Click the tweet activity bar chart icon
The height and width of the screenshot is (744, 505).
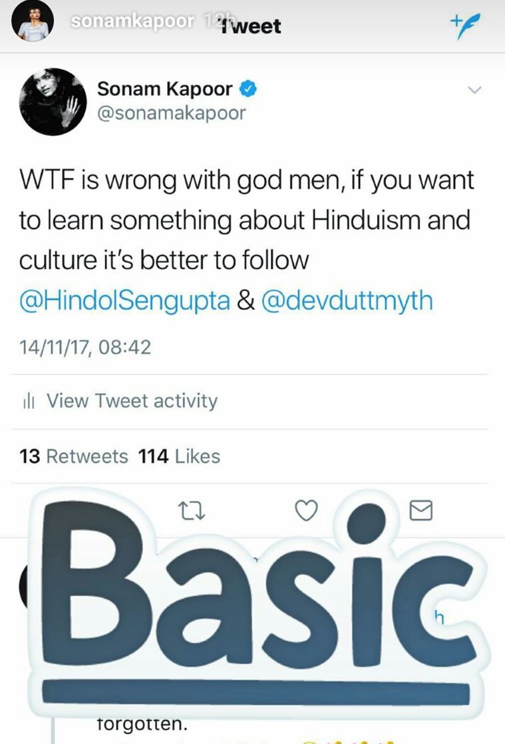29,402
